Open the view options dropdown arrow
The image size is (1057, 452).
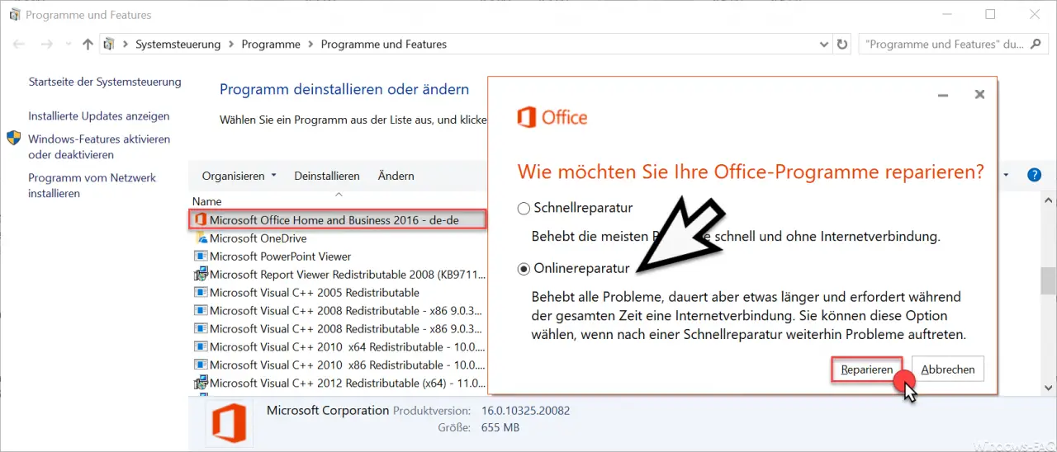(1006, 175)
